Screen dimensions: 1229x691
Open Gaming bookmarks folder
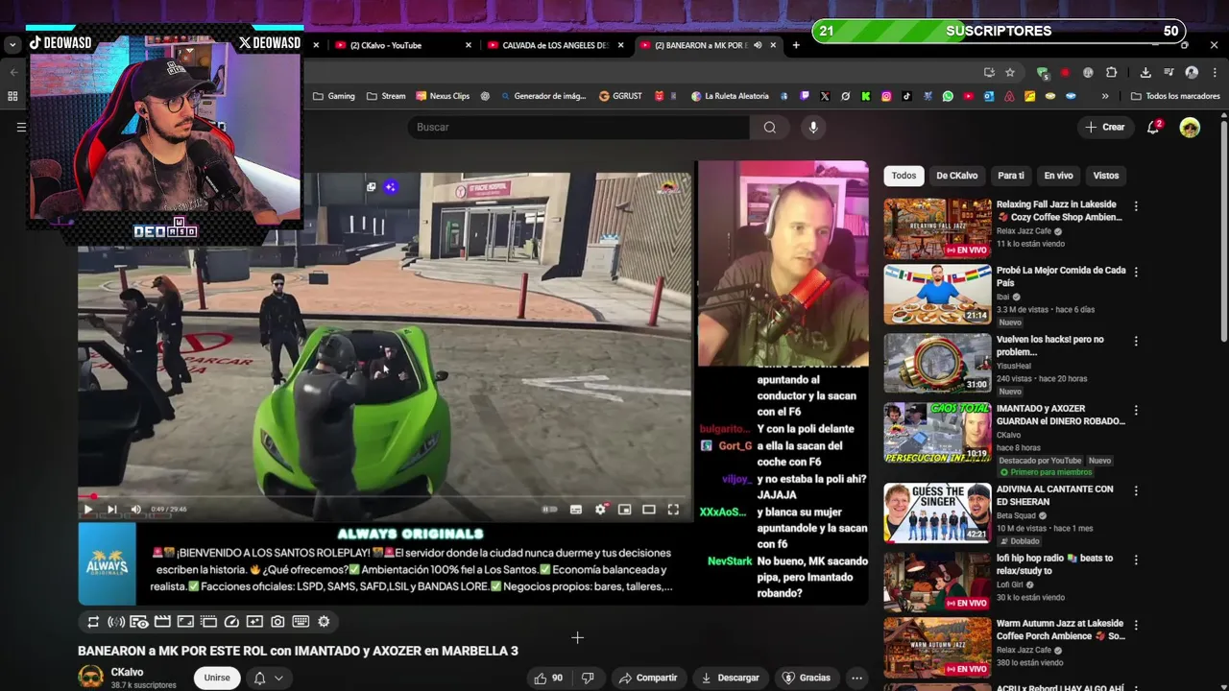coord(333,96)
